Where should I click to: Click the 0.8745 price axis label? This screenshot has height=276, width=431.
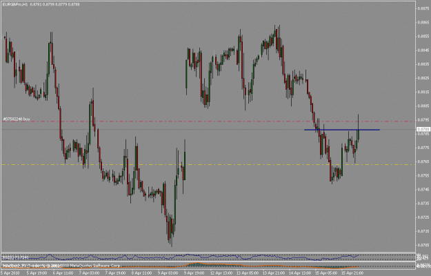click(423, 190)
